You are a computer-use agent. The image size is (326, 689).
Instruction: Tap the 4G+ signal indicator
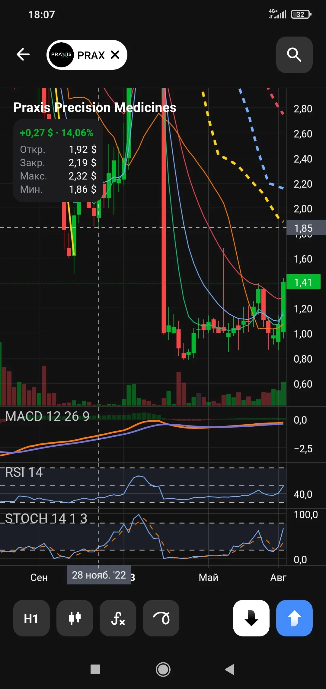(277, 14)
